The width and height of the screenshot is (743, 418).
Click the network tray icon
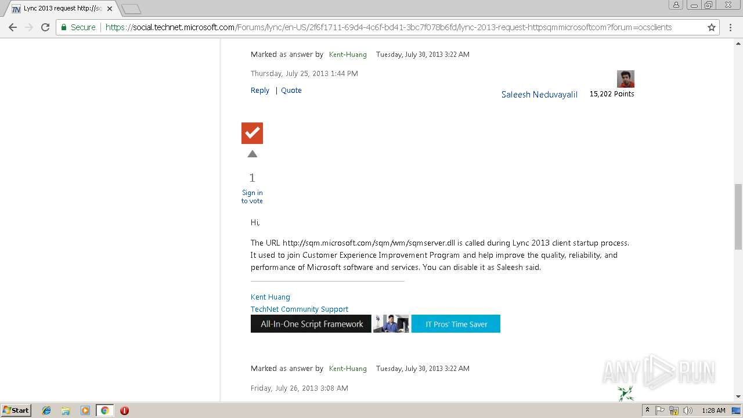click(673, 410)
